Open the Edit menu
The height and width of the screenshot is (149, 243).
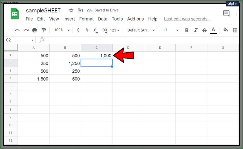click(x=41, y=19)
